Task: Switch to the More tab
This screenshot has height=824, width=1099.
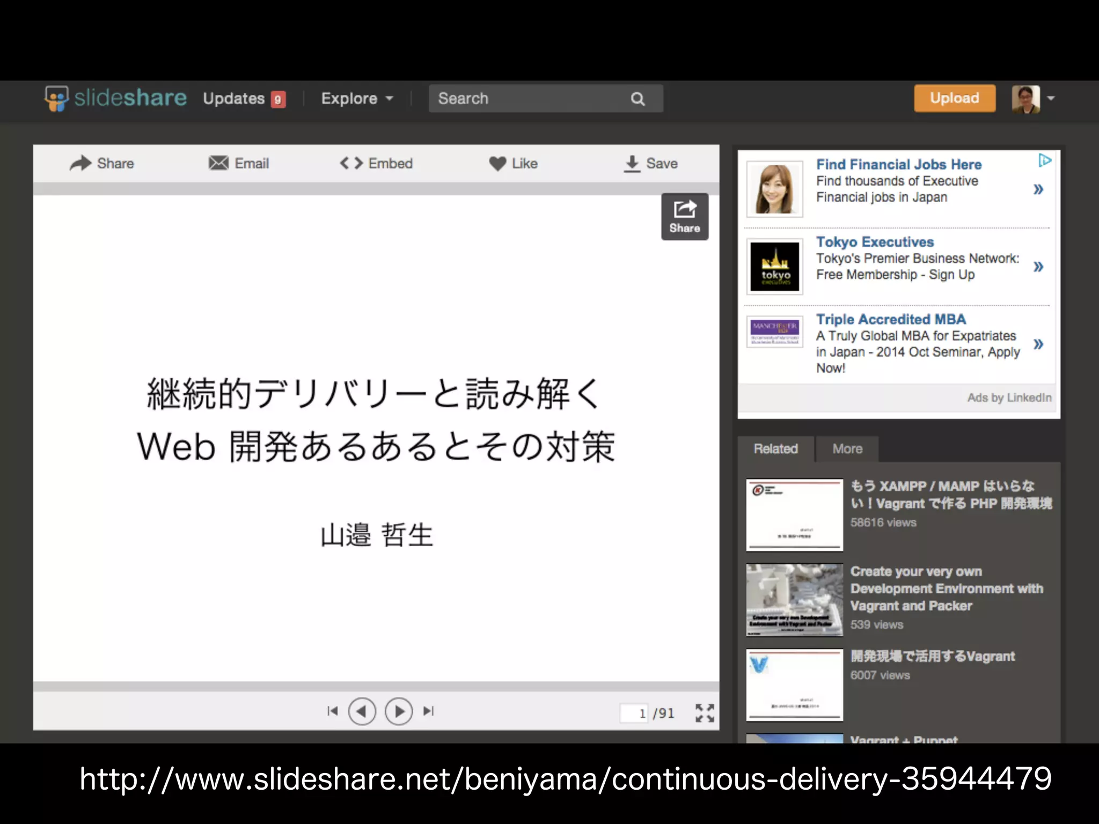Action: coord(847,448)
